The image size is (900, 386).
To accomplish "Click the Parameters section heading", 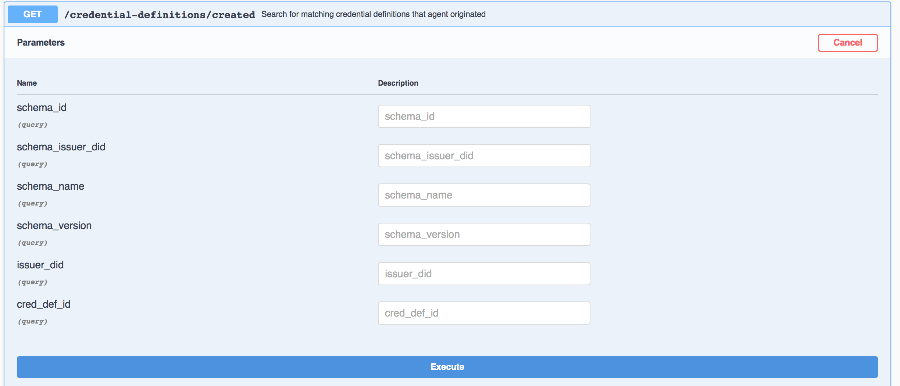I will point(40,42).
